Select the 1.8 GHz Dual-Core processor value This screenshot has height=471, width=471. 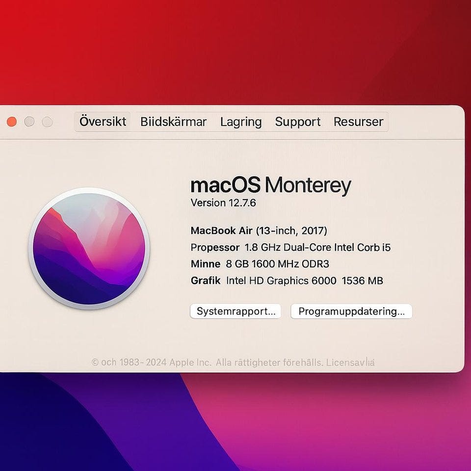[x=317, y=247]
